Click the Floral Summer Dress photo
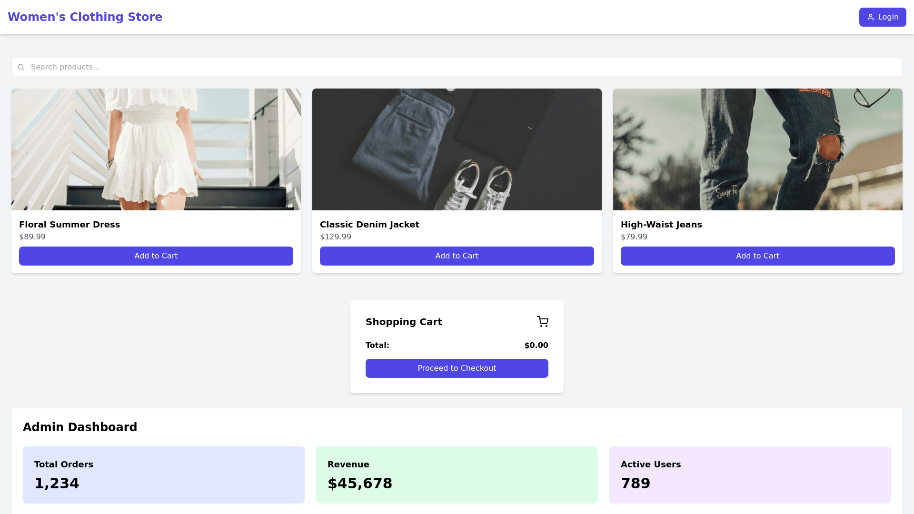 156,149
